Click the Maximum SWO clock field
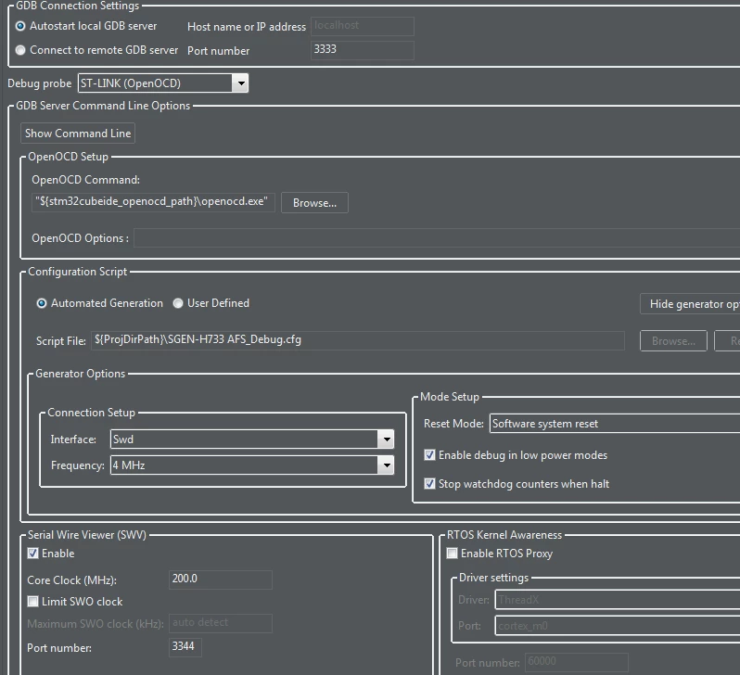The height and width of the screenshot is (675, 740). point(221,623)
